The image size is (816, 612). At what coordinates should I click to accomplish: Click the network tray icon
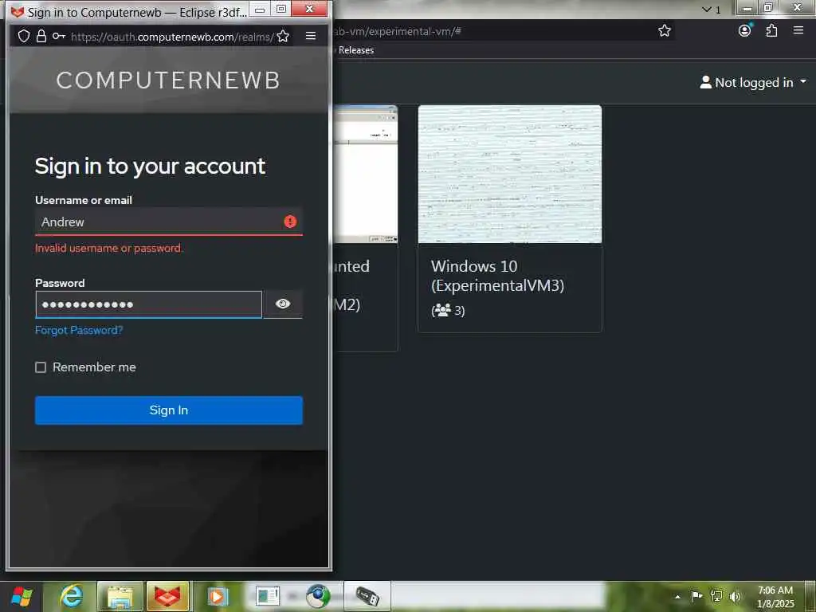[716, 596]
